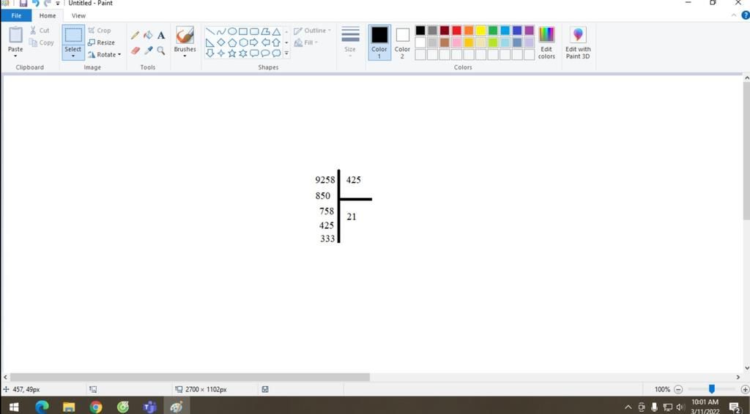
Task: Collapse the ribbon with the chevron
Action: coord(734,15)
